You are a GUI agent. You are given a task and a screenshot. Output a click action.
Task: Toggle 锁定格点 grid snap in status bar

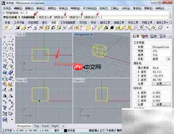[94, 131]
